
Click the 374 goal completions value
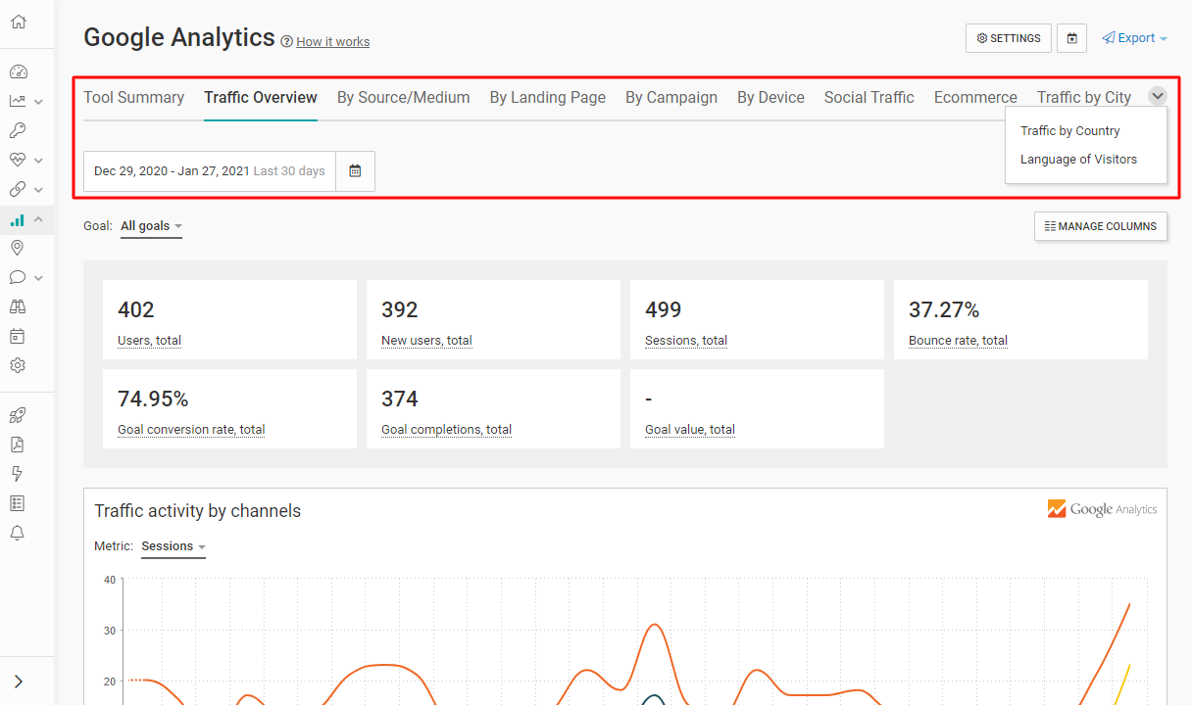point(400,399)
